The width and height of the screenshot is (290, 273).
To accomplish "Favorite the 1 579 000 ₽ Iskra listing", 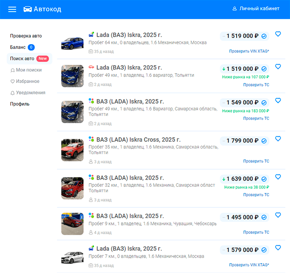I will pyautogui.click(x=278, y=248).
